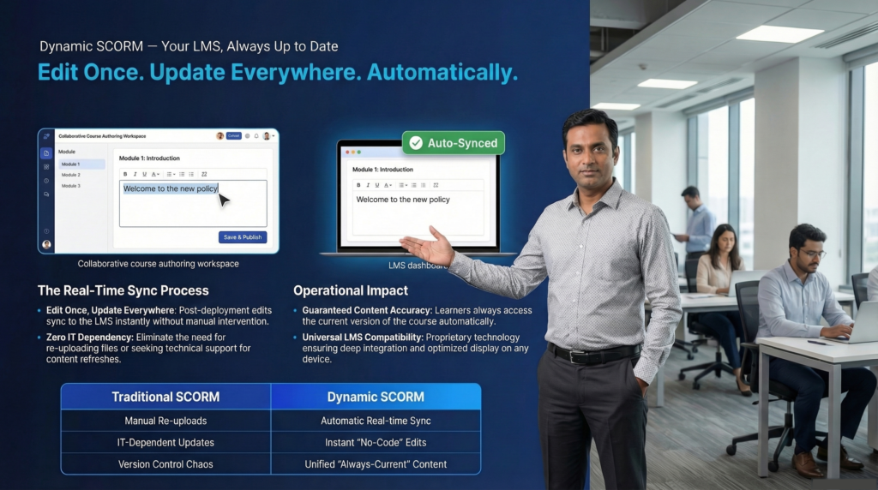Expand the font color dropdown in workspace editor
The image size is (878, 490).
[155, 174]
